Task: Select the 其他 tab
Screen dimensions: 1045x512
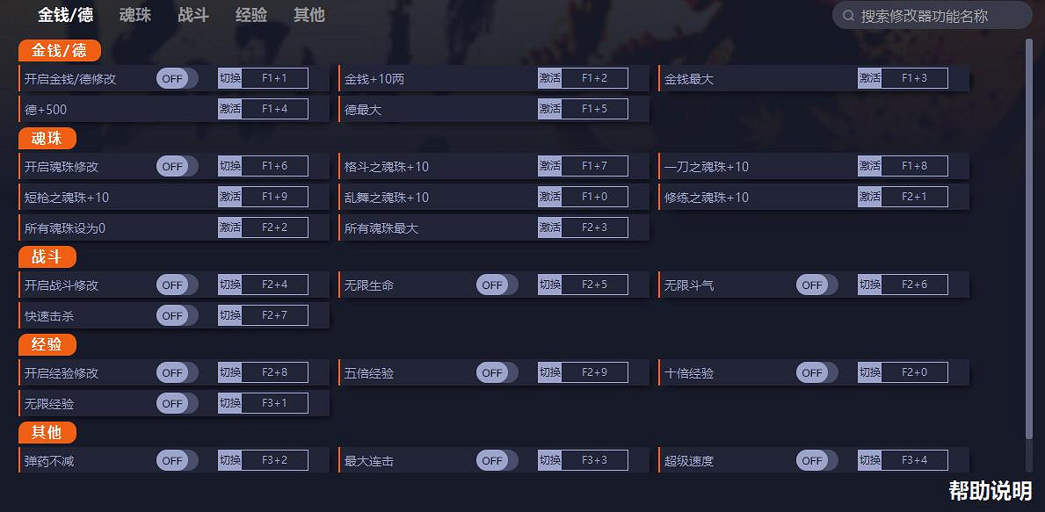Action: coord(308,15)
